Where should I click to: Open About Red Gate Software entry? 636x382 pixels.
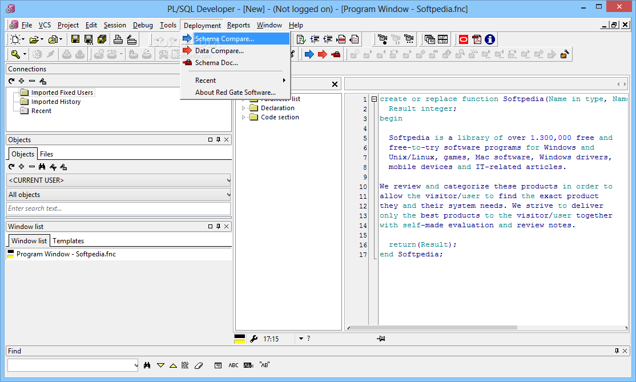(235, 93)
